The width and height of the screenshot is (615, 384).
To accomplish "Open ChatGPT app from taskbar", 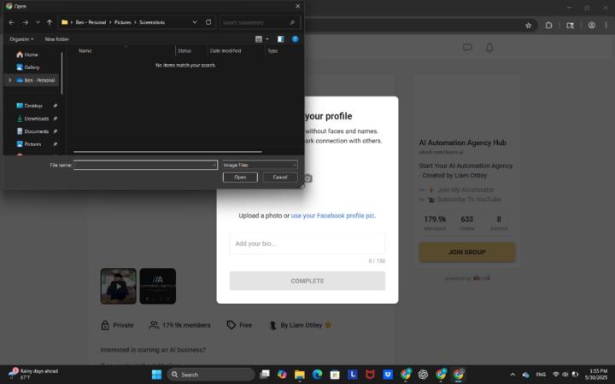I will (423, 375).
